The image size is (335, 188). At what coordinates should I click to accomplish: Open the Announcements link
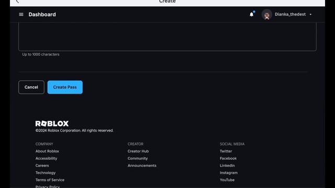point(142,166)
